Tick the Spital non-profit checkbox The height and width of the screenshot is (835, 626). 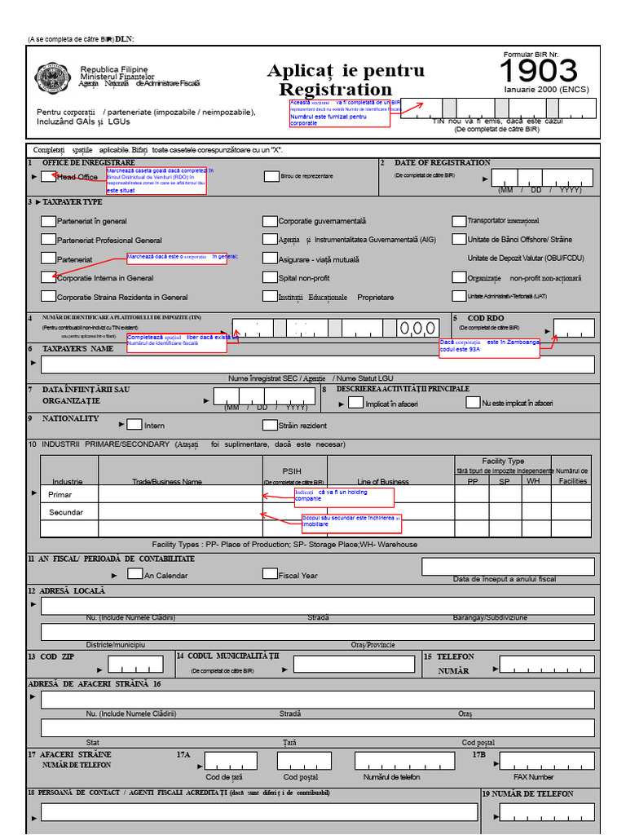270,277
